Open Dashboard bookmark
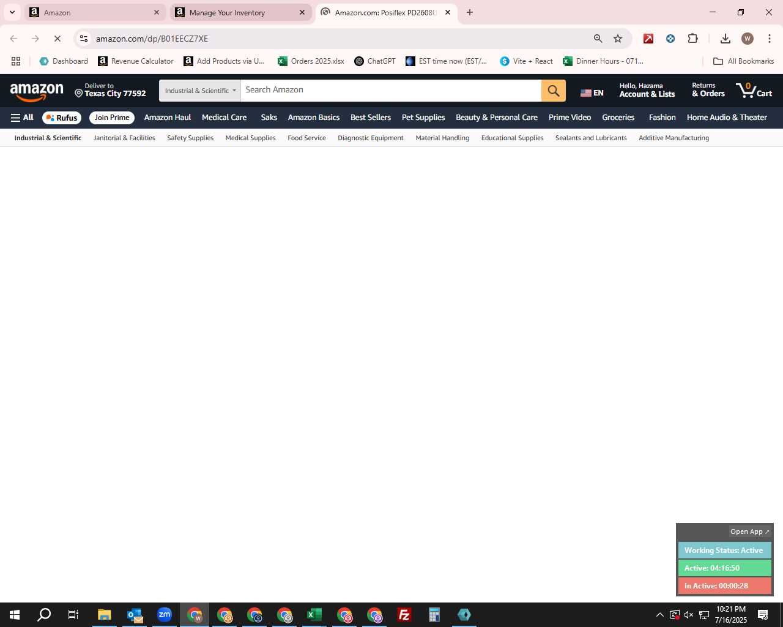The width and height of the screenshot is (783, 627). pos(64,61)
